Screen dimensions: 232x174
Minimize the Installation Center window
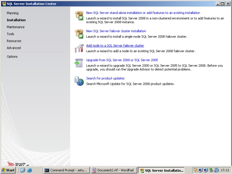217,4
